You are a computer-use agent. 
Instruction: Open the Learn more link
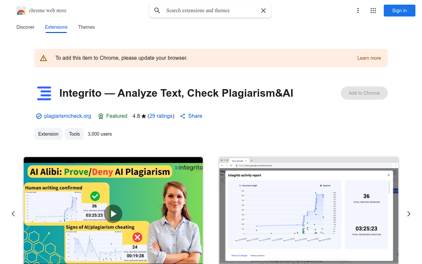[369, 58]
